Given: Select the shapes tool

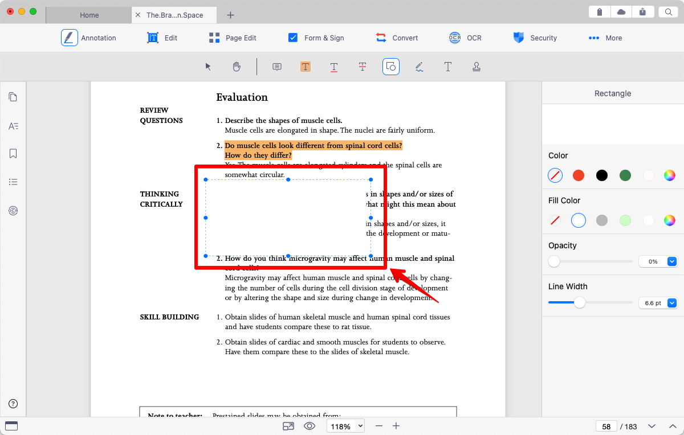Looking at the screenshot, I should (x=391, y=67).
